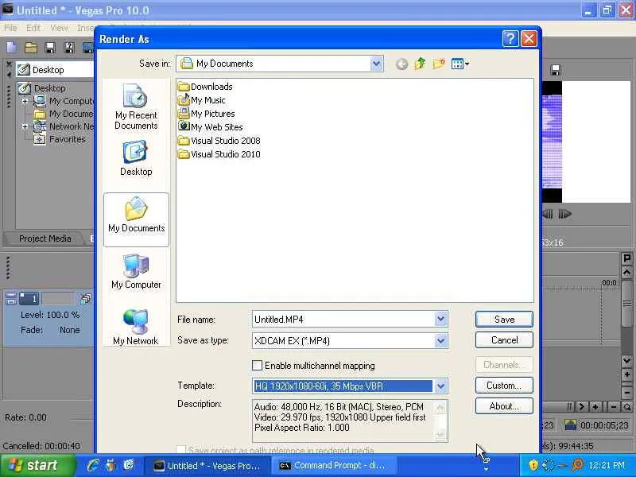Viewport: 636px width, 477px height.
Task: Expand My Computer in Vegas explorer tree
Action: point(25,101)
